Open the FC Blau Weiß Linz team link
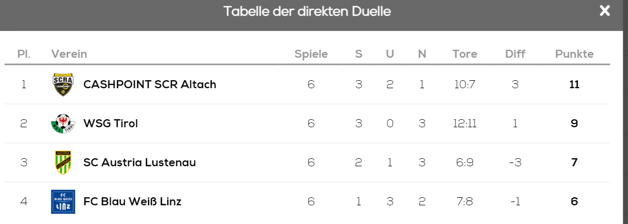 132,202
